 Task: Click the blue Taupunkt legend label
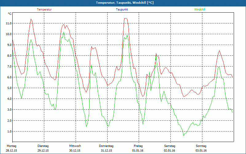pos(122,10)
